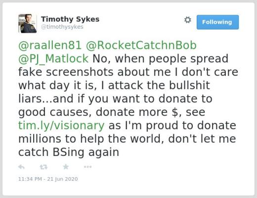Click the 21 Jun 2020 date
This screenshot has height=198, width=257.
(x=62, y=179)
